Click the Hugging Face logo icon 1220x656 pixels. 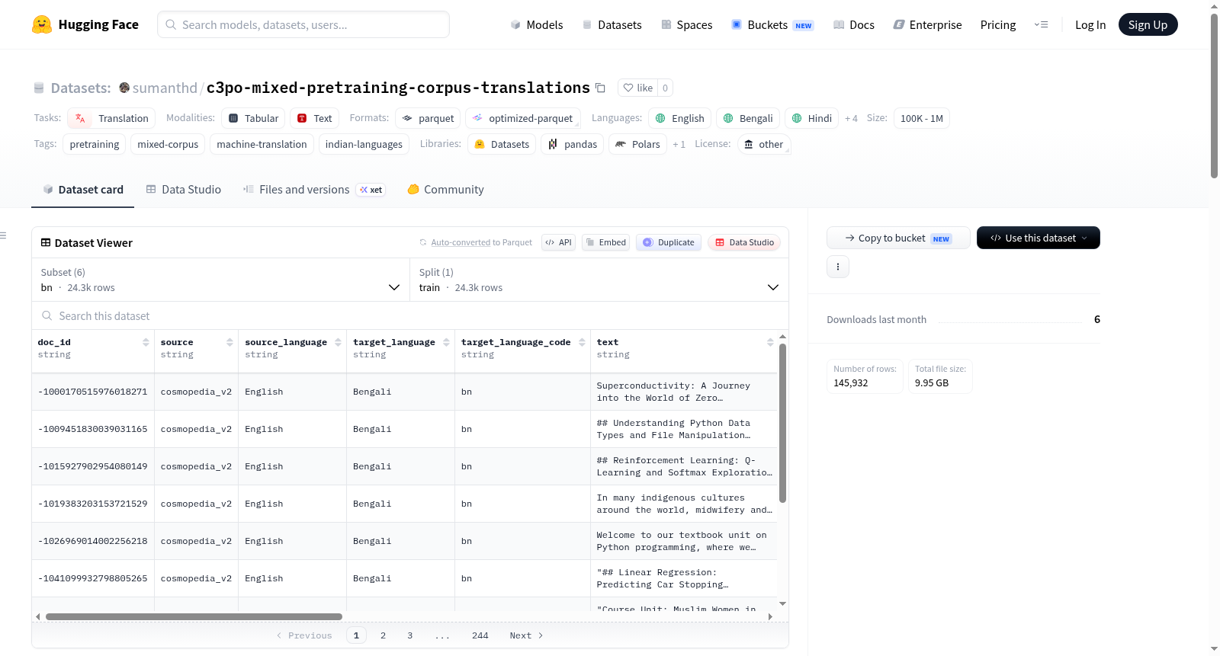(x=42, y=24)
